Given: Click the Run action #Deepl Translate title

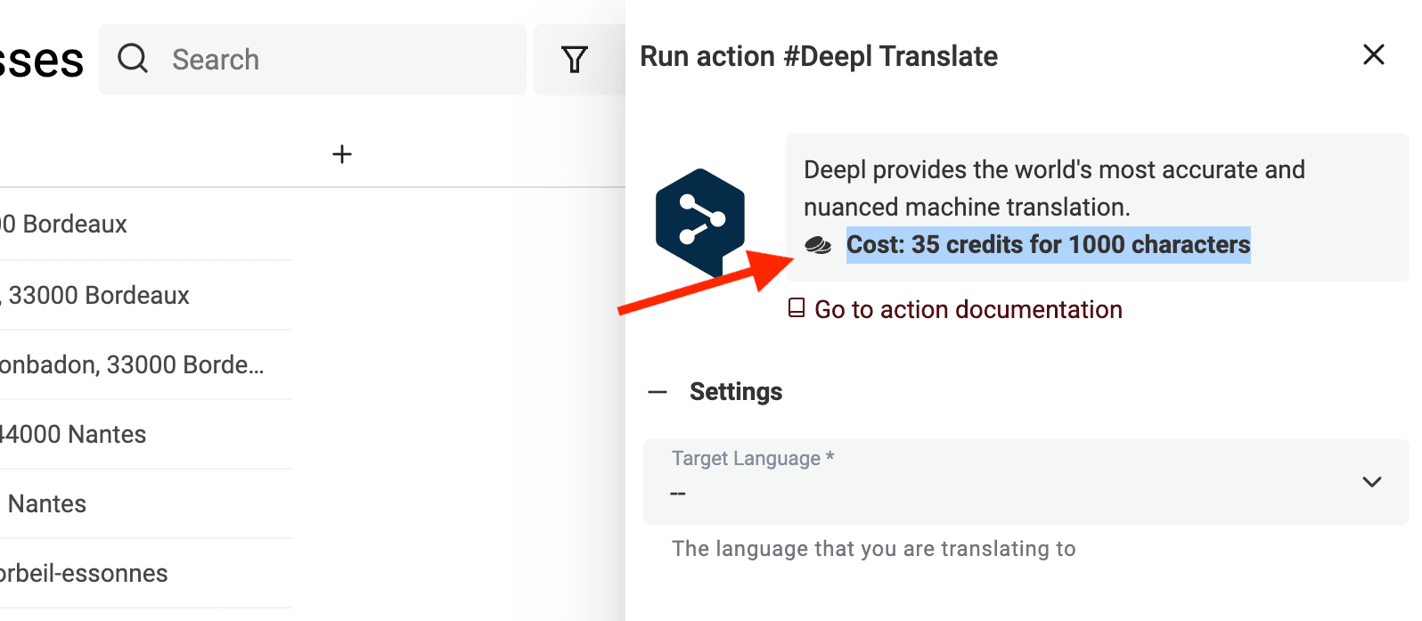Looking at the screenshot, I should pos(818,56).
